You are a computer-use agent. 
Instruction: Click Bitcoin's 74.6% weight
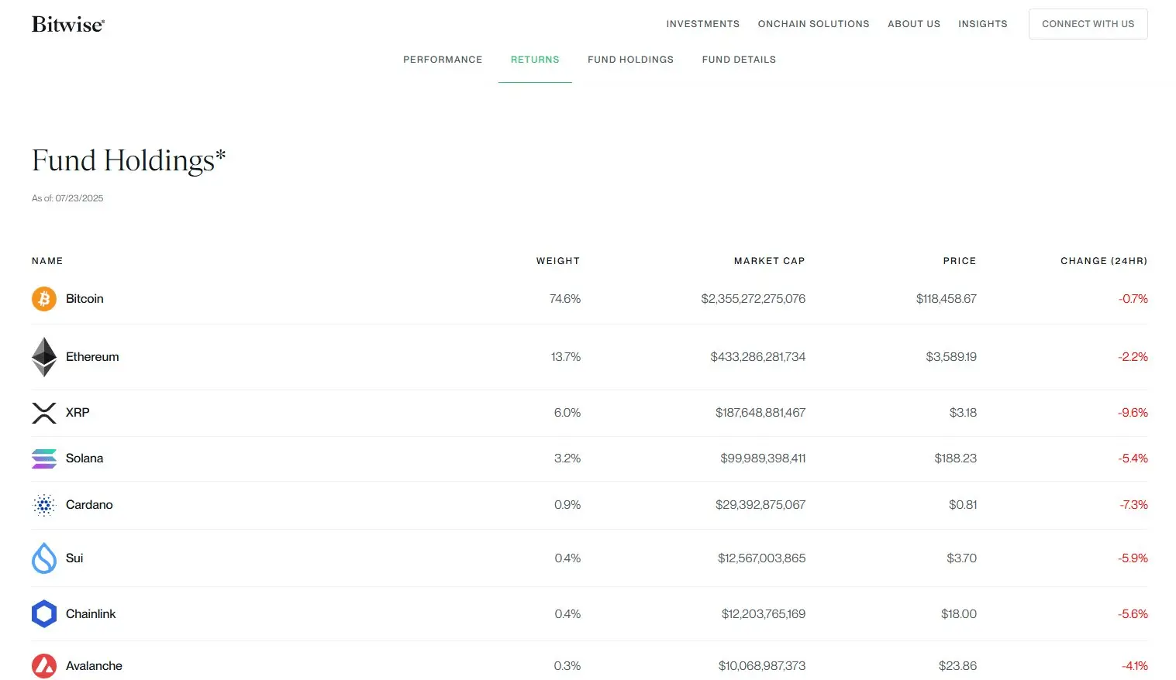coord(565,299)
